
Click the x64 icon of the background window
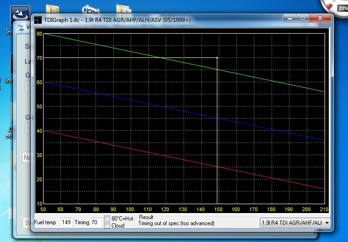21,28
